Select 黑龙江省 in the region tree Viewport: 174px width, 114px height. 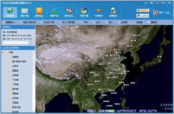pyautogui.click(x=16, y=107)
